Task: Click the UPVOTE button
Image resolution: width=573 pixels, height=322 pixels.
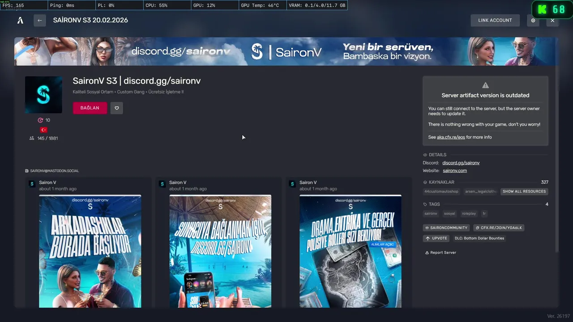Action: point(436,238)
